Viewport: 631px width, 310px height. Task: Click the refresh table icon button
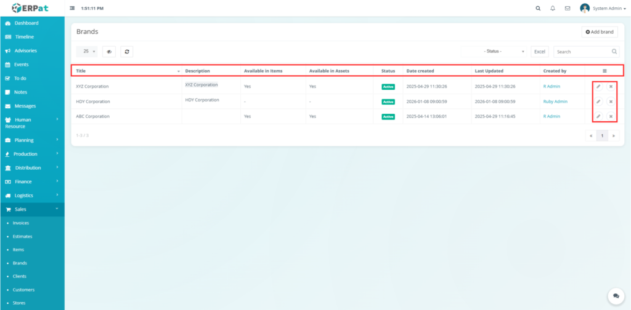coord(127,52)
